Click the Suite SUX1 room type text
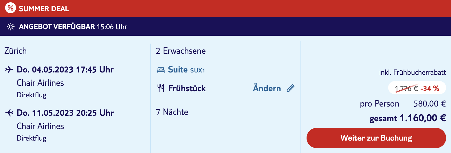The height and width of the screenshot is (153, 451). [186, 70]
